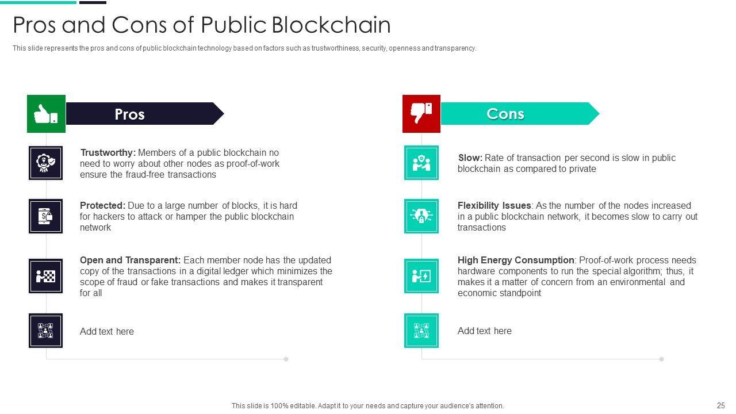The width and height of the screenshot is (736, 414).
Task: Select the placeholder icon under Pros list
Action: [x=45, y=331]
